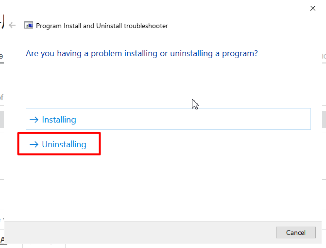
Task: Click the partial 'ic' text at right edge
Action: point(324,57)
